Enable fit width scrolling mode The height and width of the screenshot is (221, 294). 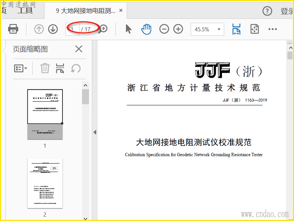pos(236,29)
